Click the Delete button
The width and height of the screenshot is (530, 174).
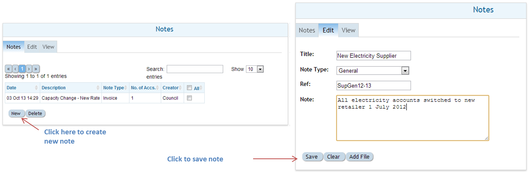pyautogui.click(x=35, y=114)
